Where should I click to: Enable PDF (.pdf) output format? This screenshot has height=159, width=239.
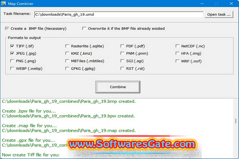tap(122, 46)
